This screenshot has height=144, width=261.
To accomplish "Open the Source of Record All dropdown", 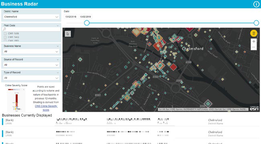I will pyautogui.click(x=31, y=65).
